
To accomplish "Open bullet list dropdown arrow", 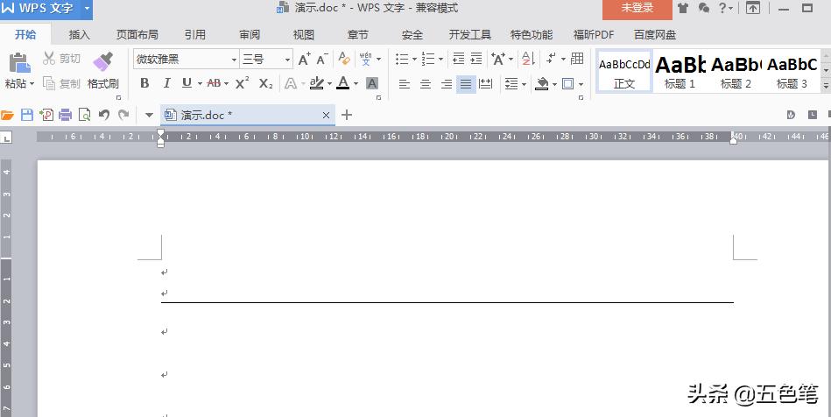I will (414, 59).
